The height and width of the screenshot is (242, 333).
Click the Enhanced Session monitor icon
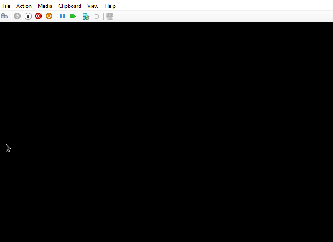click(110, 16)
